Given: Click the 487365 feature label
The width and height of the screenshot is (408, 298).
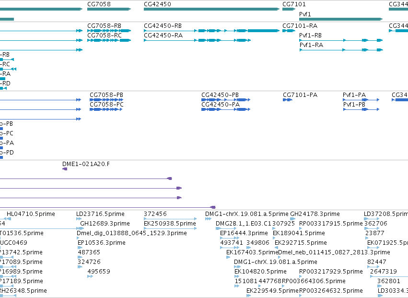Looking at the screenshot, I should coord(89,252).
